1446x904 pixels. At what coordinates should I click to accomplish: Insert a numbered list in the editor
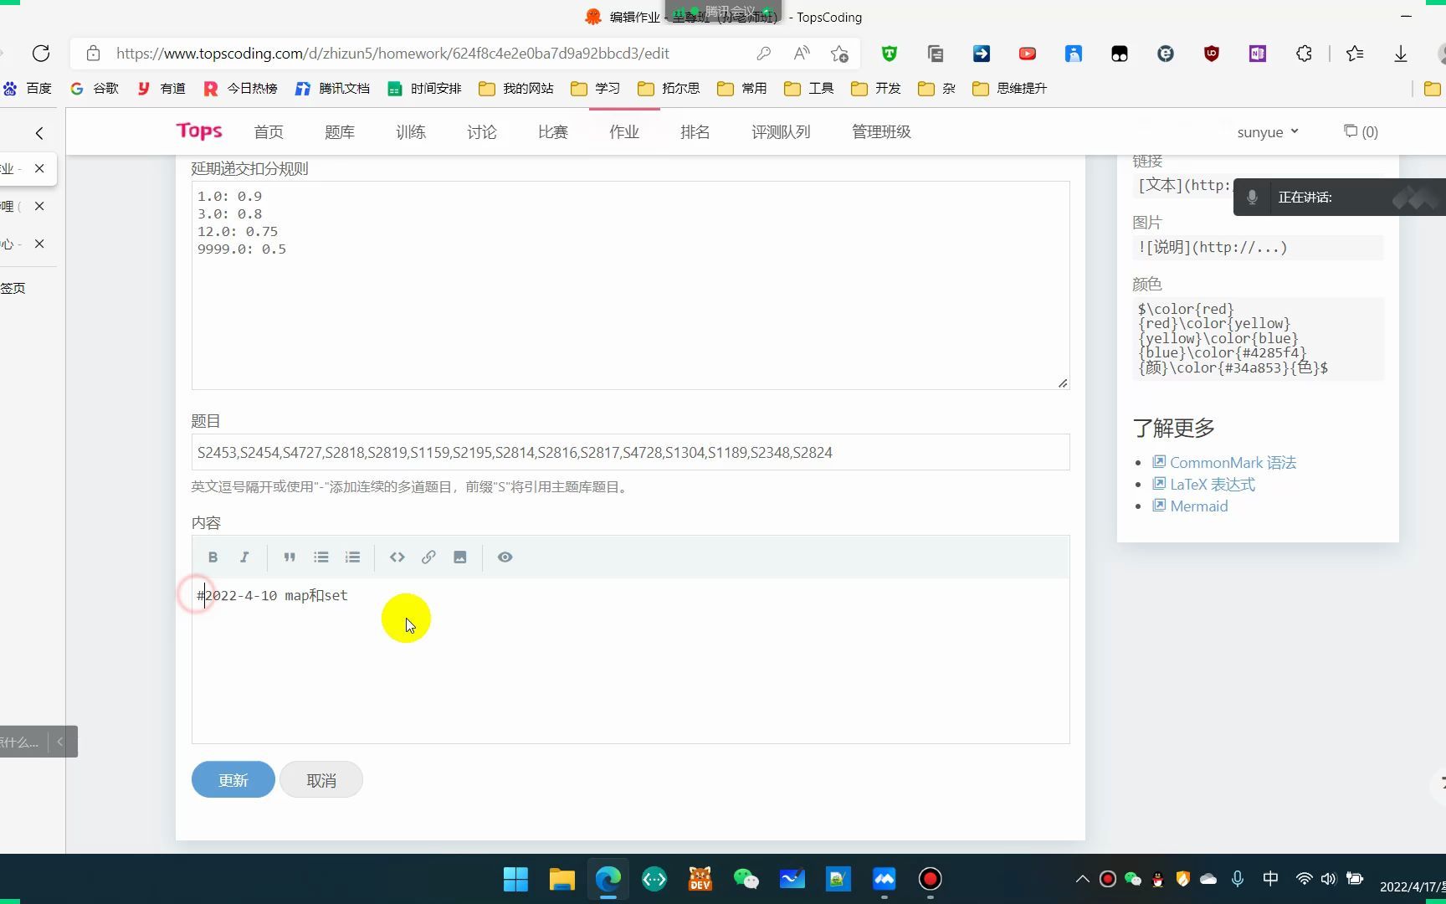[352, 557]
